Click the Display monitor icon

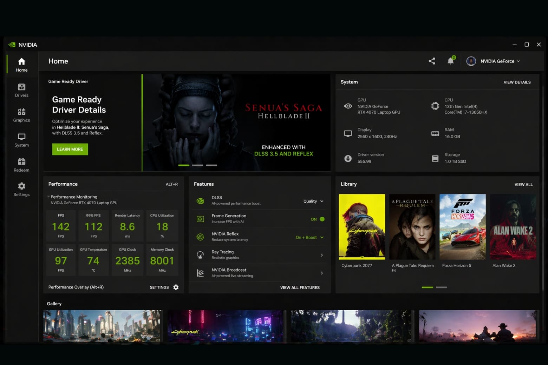click(348, 133)
